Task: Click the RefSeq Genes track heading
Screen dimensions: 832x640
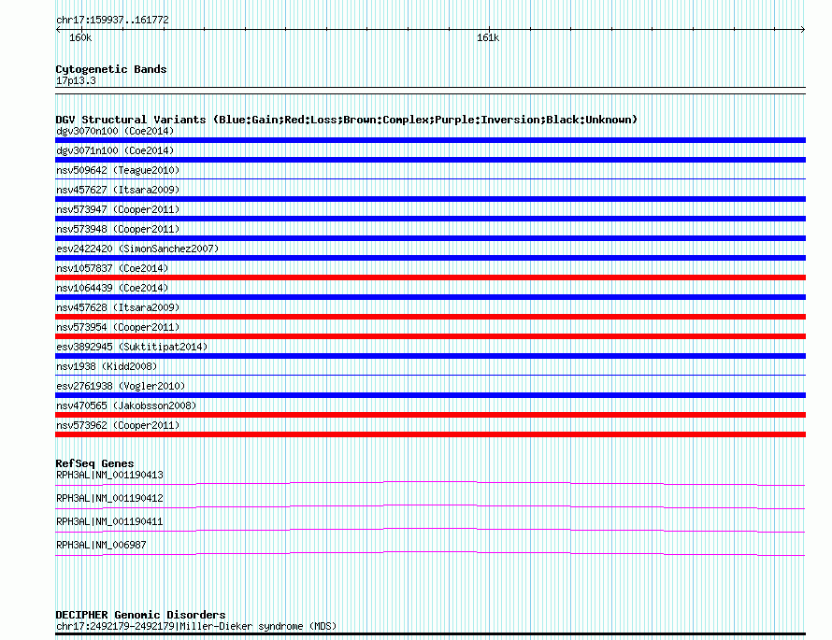Action: (x=94, y=462)
